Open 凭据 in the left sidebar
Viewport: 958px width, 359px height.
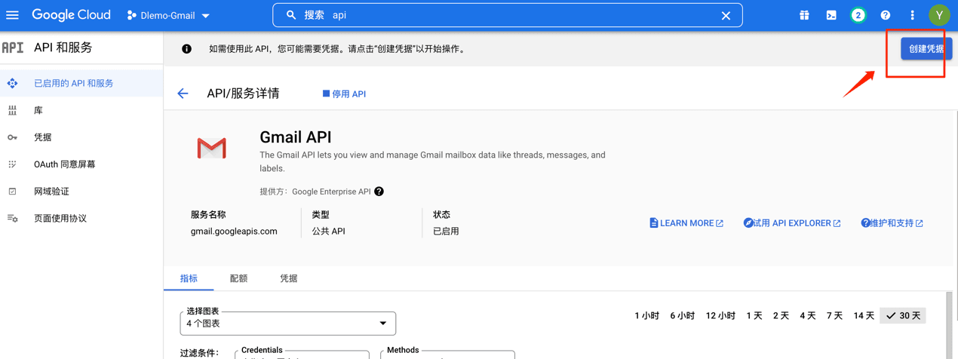[43, 137]
